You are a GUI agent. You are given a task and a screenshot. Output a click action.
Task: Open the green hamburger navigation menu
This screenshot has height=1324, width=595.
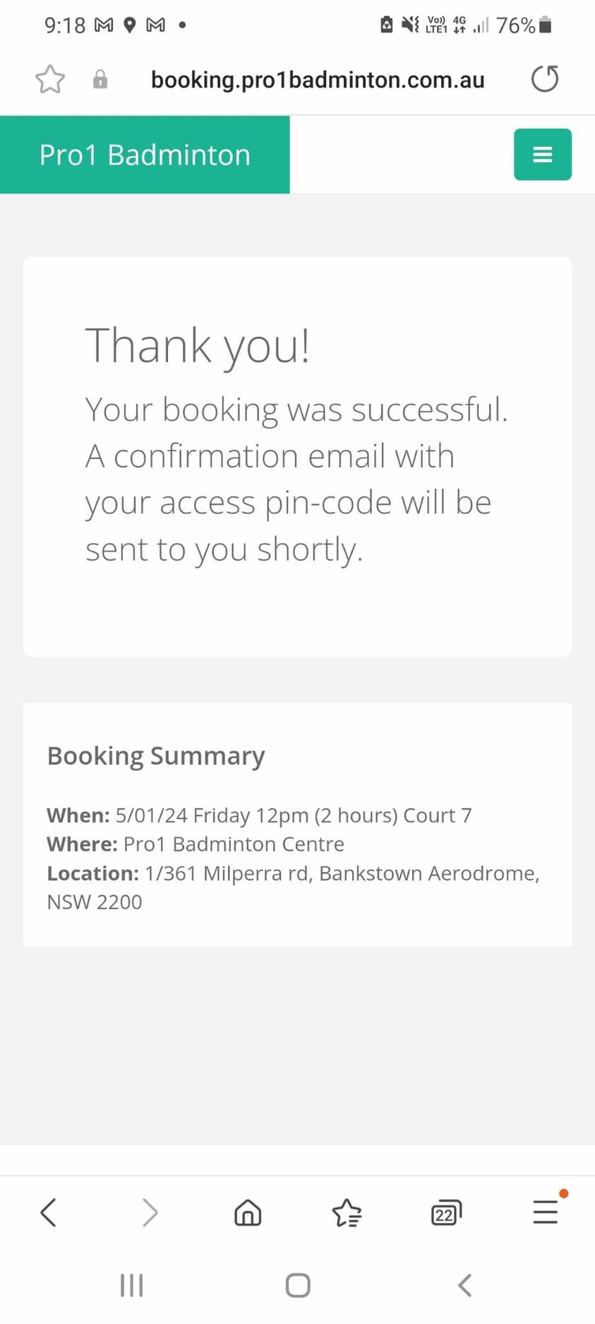(542, 155)
